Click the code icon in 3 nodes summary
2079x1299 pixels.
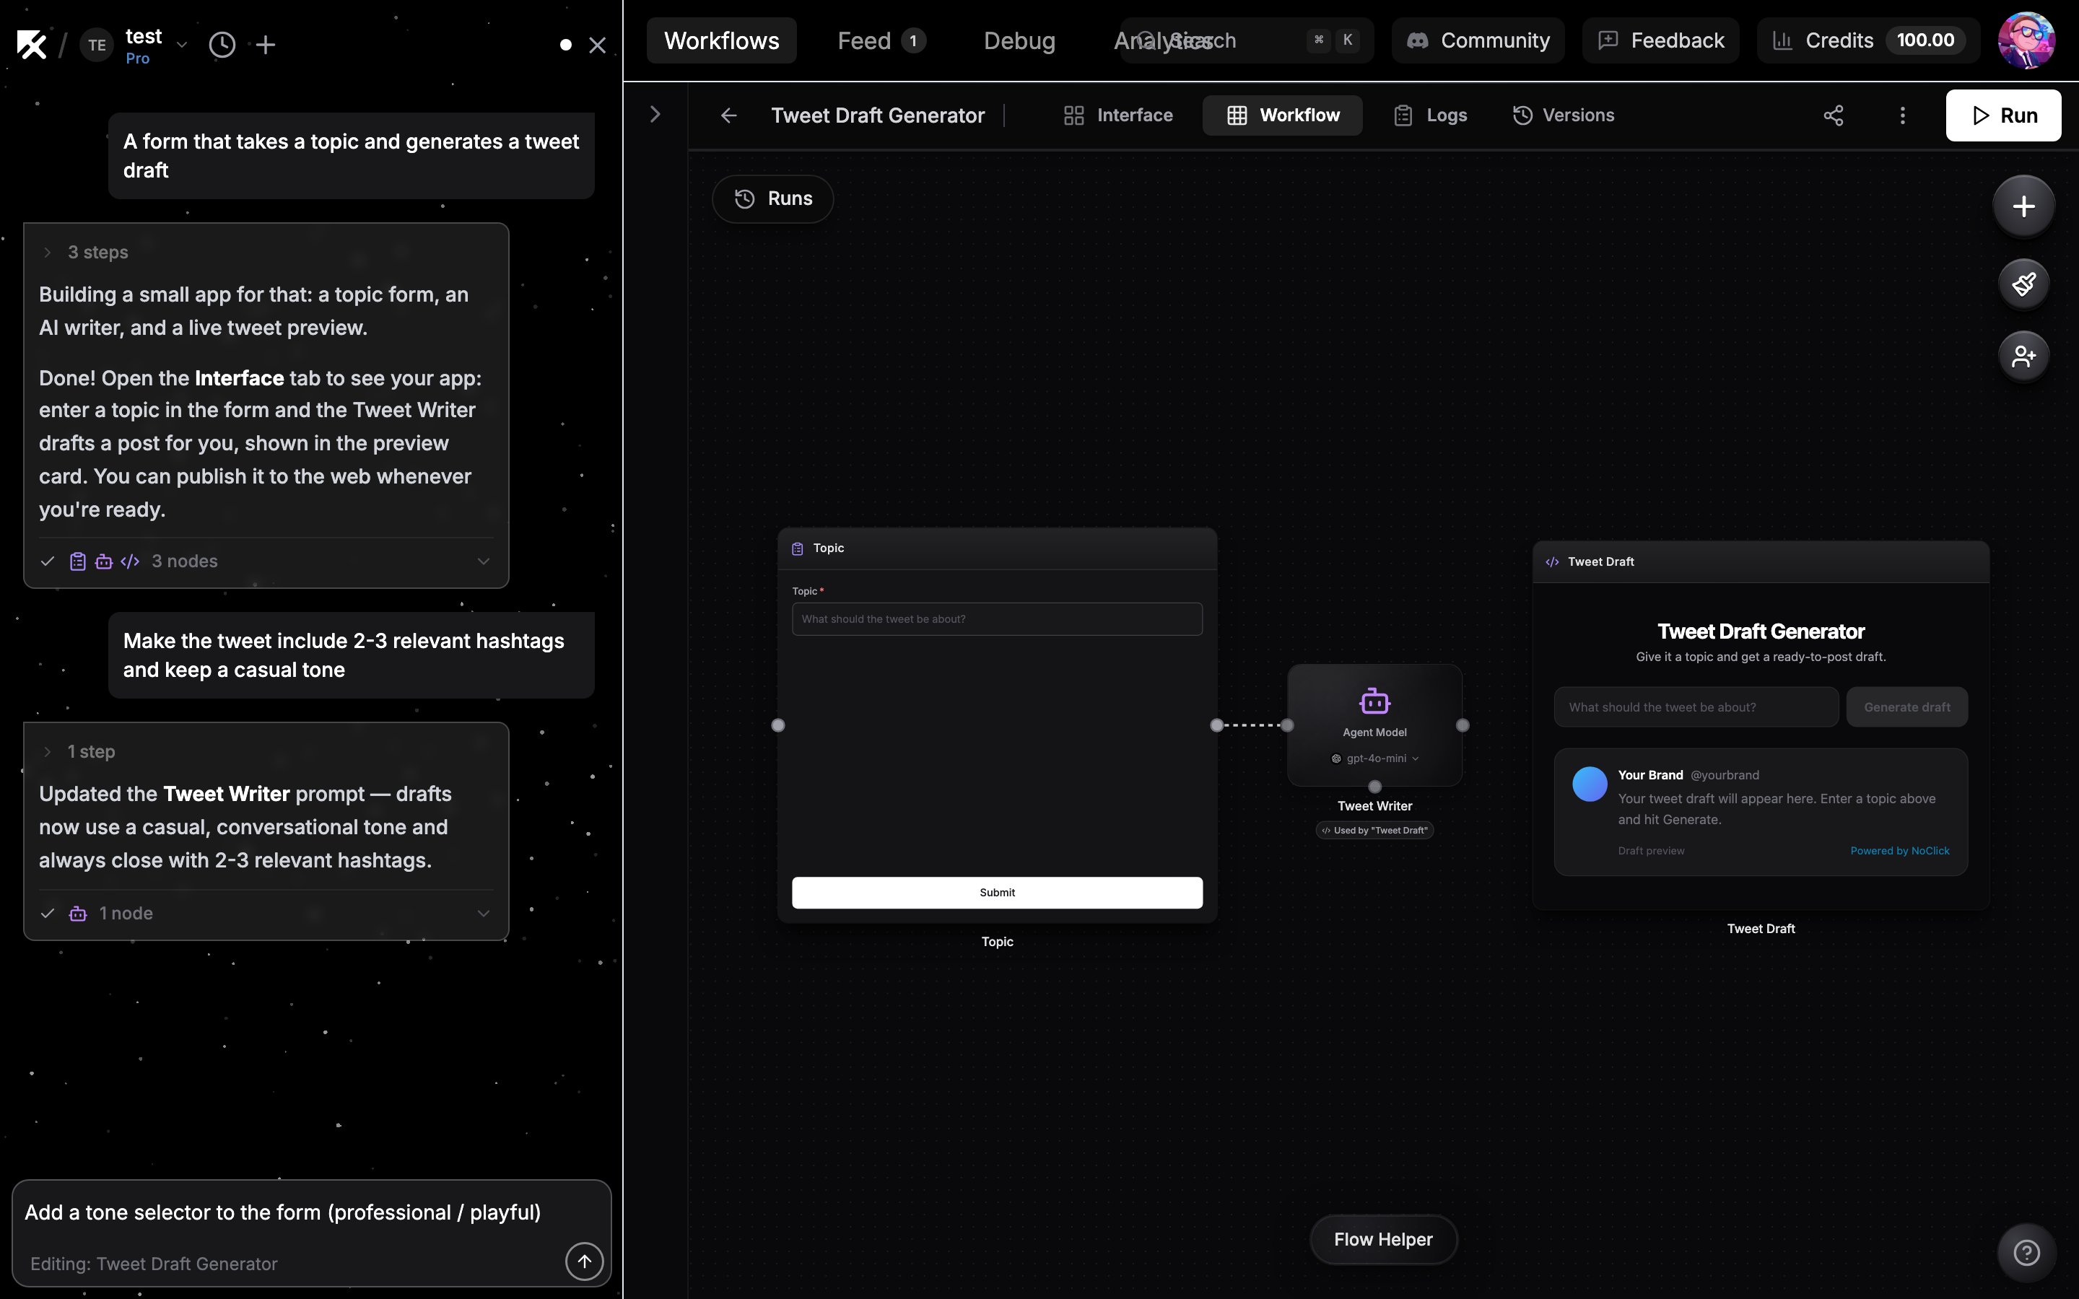(x=130, y=561)
